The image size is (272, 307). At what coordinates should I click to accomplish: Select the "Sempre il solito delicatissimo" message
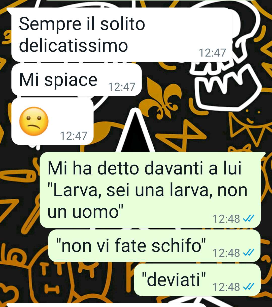pyautogui.click(x=122, y=35)
